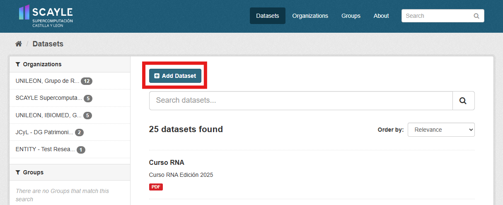
Task: Click the "There are no Groups" message
Action: click(x=62, y=195)
